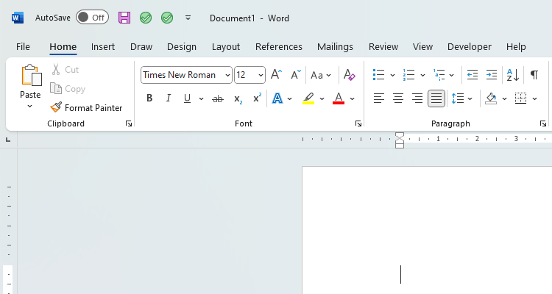Screen dimensions: 552x294
Task: Open underline style dropdown arrow
Action: point(201,98)
